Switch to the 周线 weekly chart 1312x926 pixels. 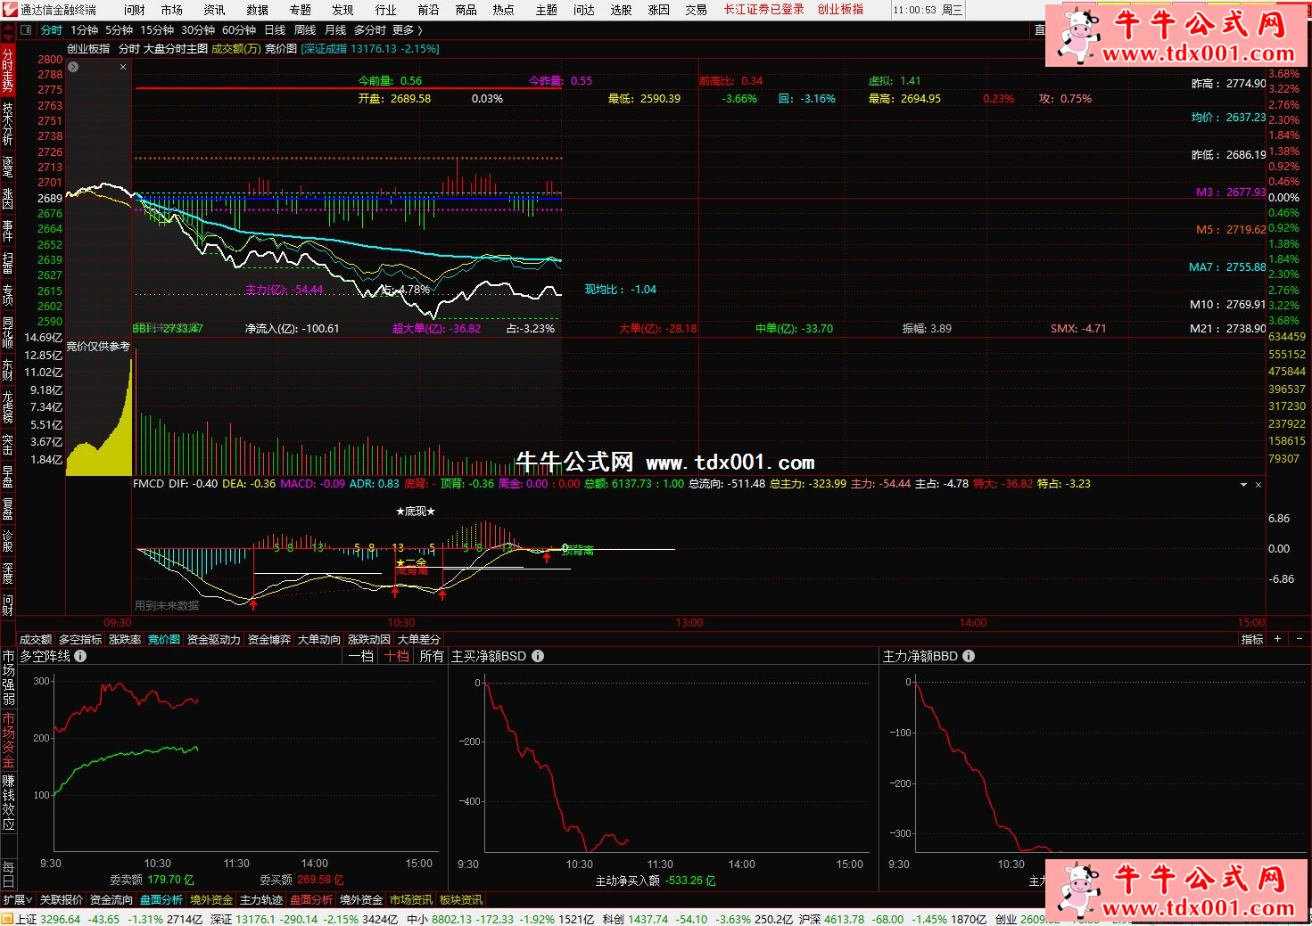(305, 30)
